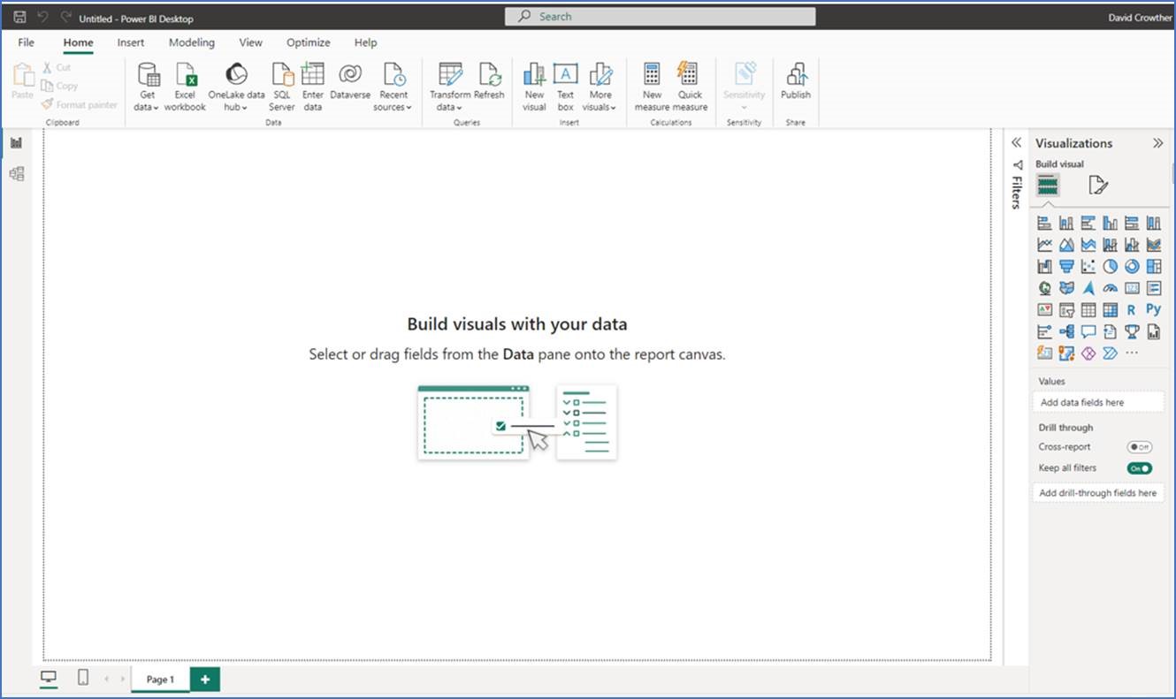1176x699 pixels.
Task: Add a treemap visual
Action: pos(1153,266)
